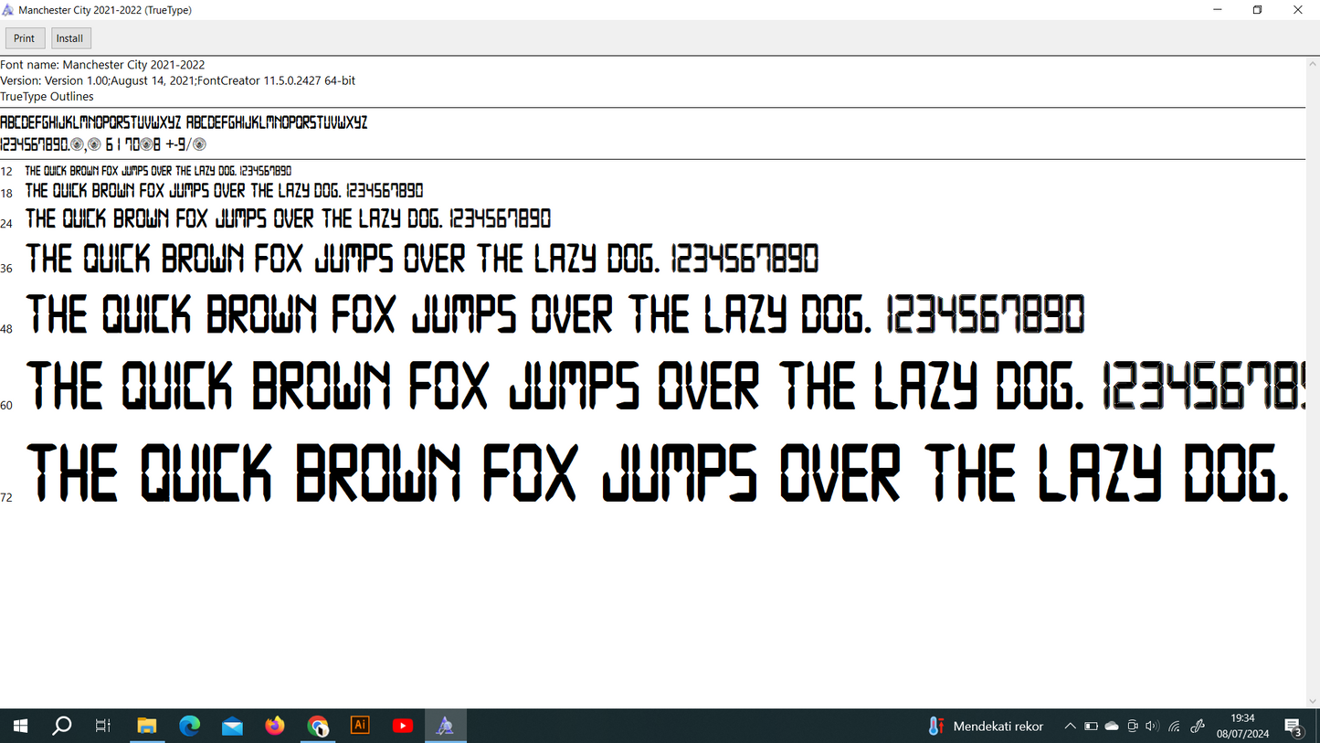Select the font viewer taskbar icon
Image resolution: width=1320 pixels, height=743 pixels.
(x=445, y=727)
